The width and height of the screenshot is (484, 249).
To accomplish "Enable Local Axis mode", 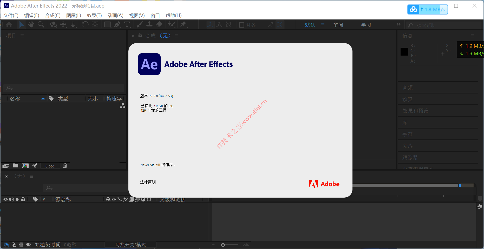I will coord(210,25).
